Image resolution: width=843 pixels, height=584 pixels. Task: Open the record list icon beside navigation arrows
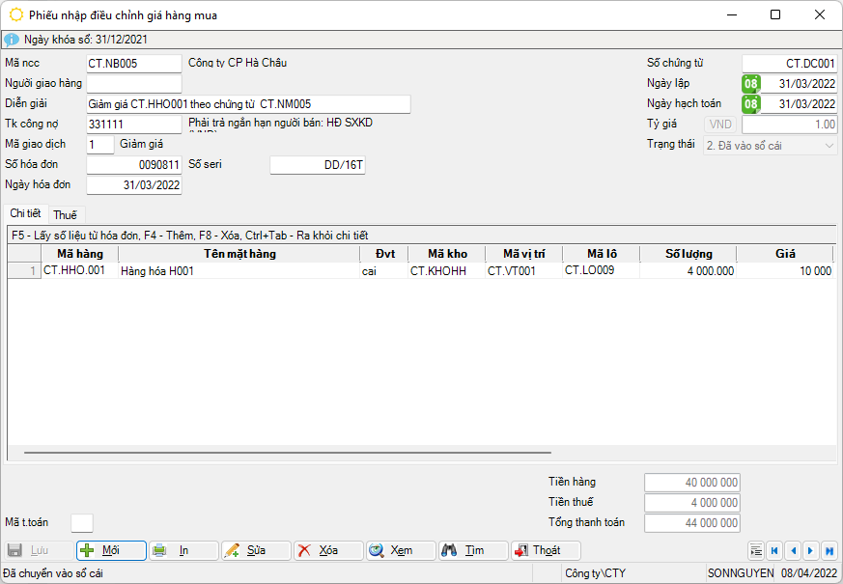756,550
